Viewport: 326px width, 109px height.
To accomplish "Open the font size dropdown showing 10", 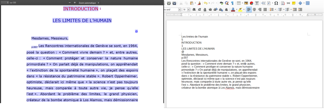I will click(186, 9).
